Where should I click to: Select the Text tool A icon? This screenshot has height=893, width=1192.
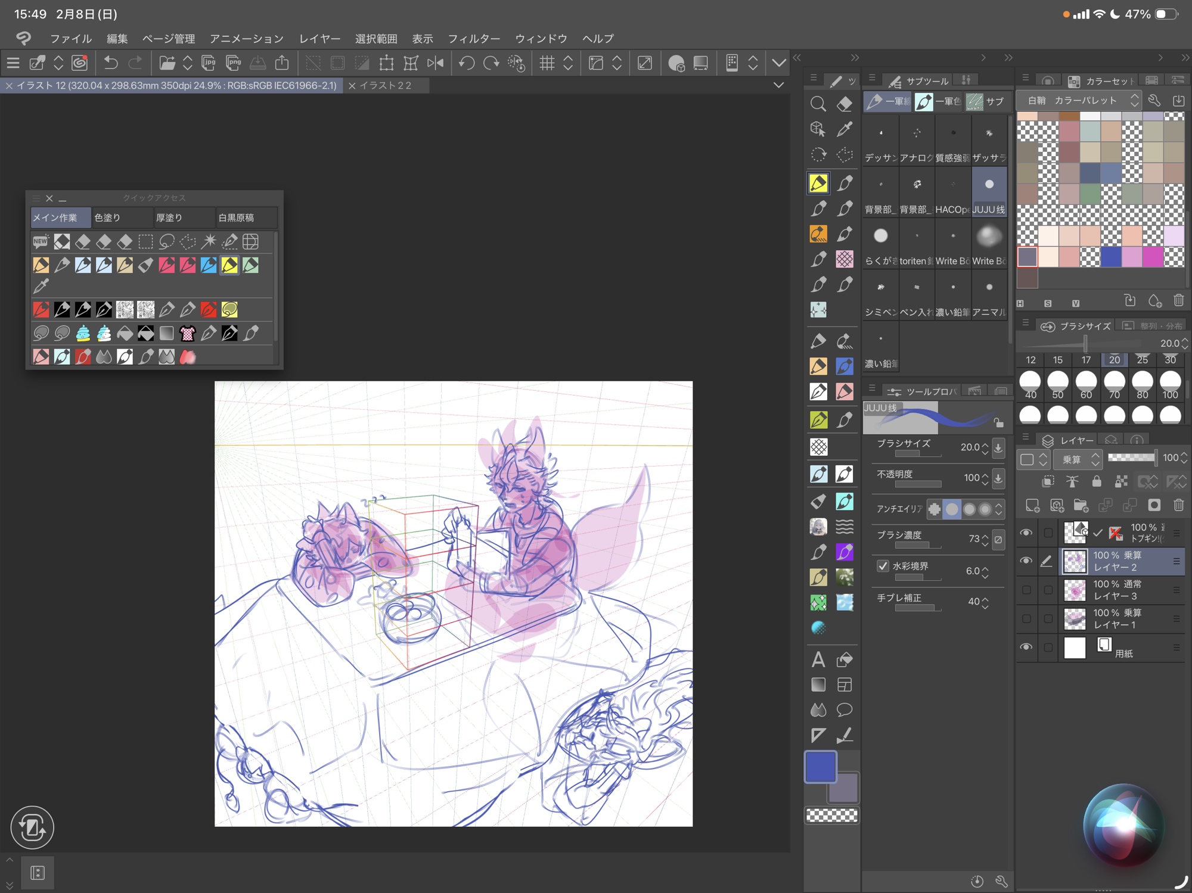818,659
